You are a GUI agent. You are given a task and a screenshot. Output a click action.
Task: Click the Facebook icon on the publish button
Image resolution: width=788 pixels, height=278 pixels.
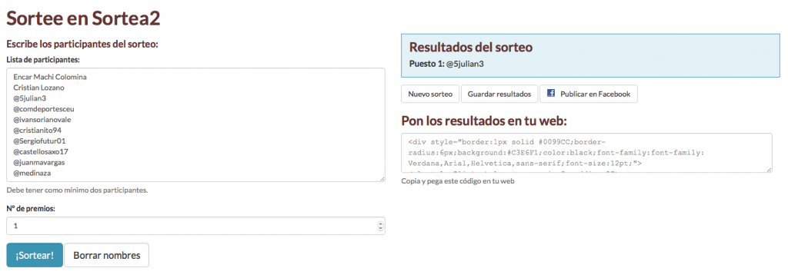551,94
